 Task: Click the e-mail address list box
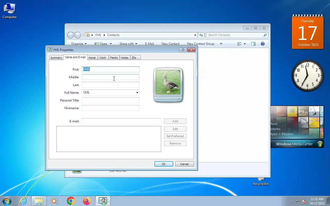pyautogui.click(x=109, y=139)
